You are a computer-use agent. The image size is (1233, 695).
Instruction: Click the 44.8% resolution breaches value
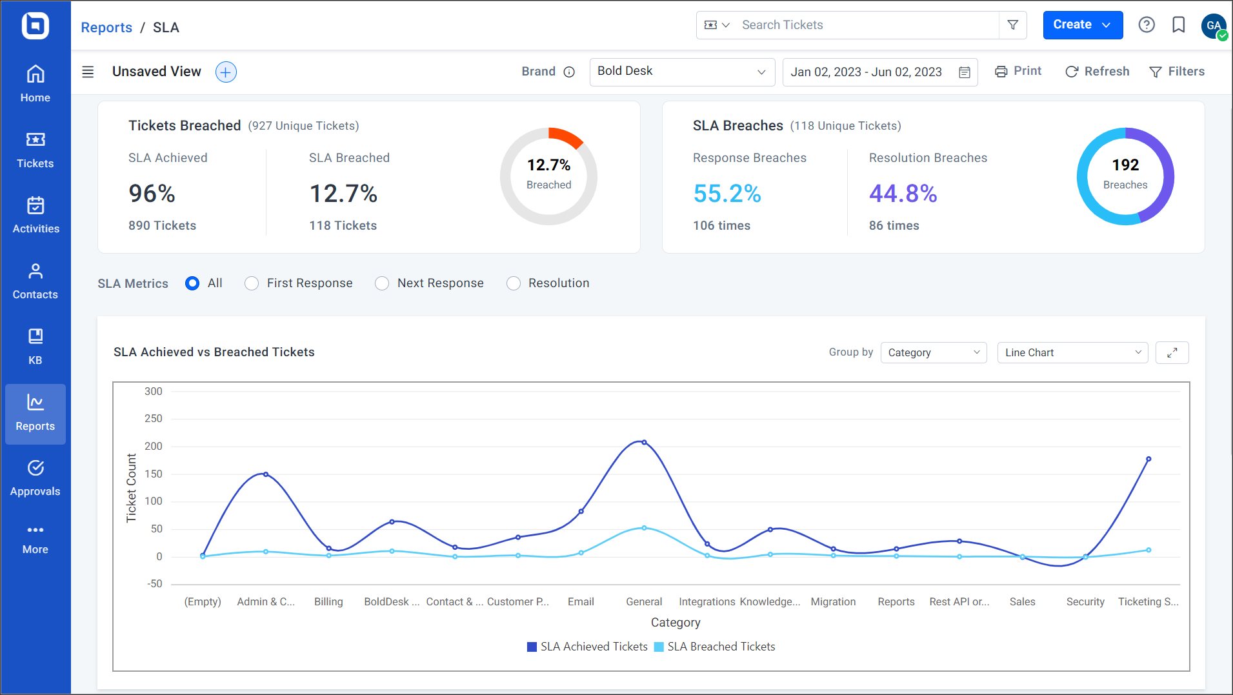pos(903,194)
